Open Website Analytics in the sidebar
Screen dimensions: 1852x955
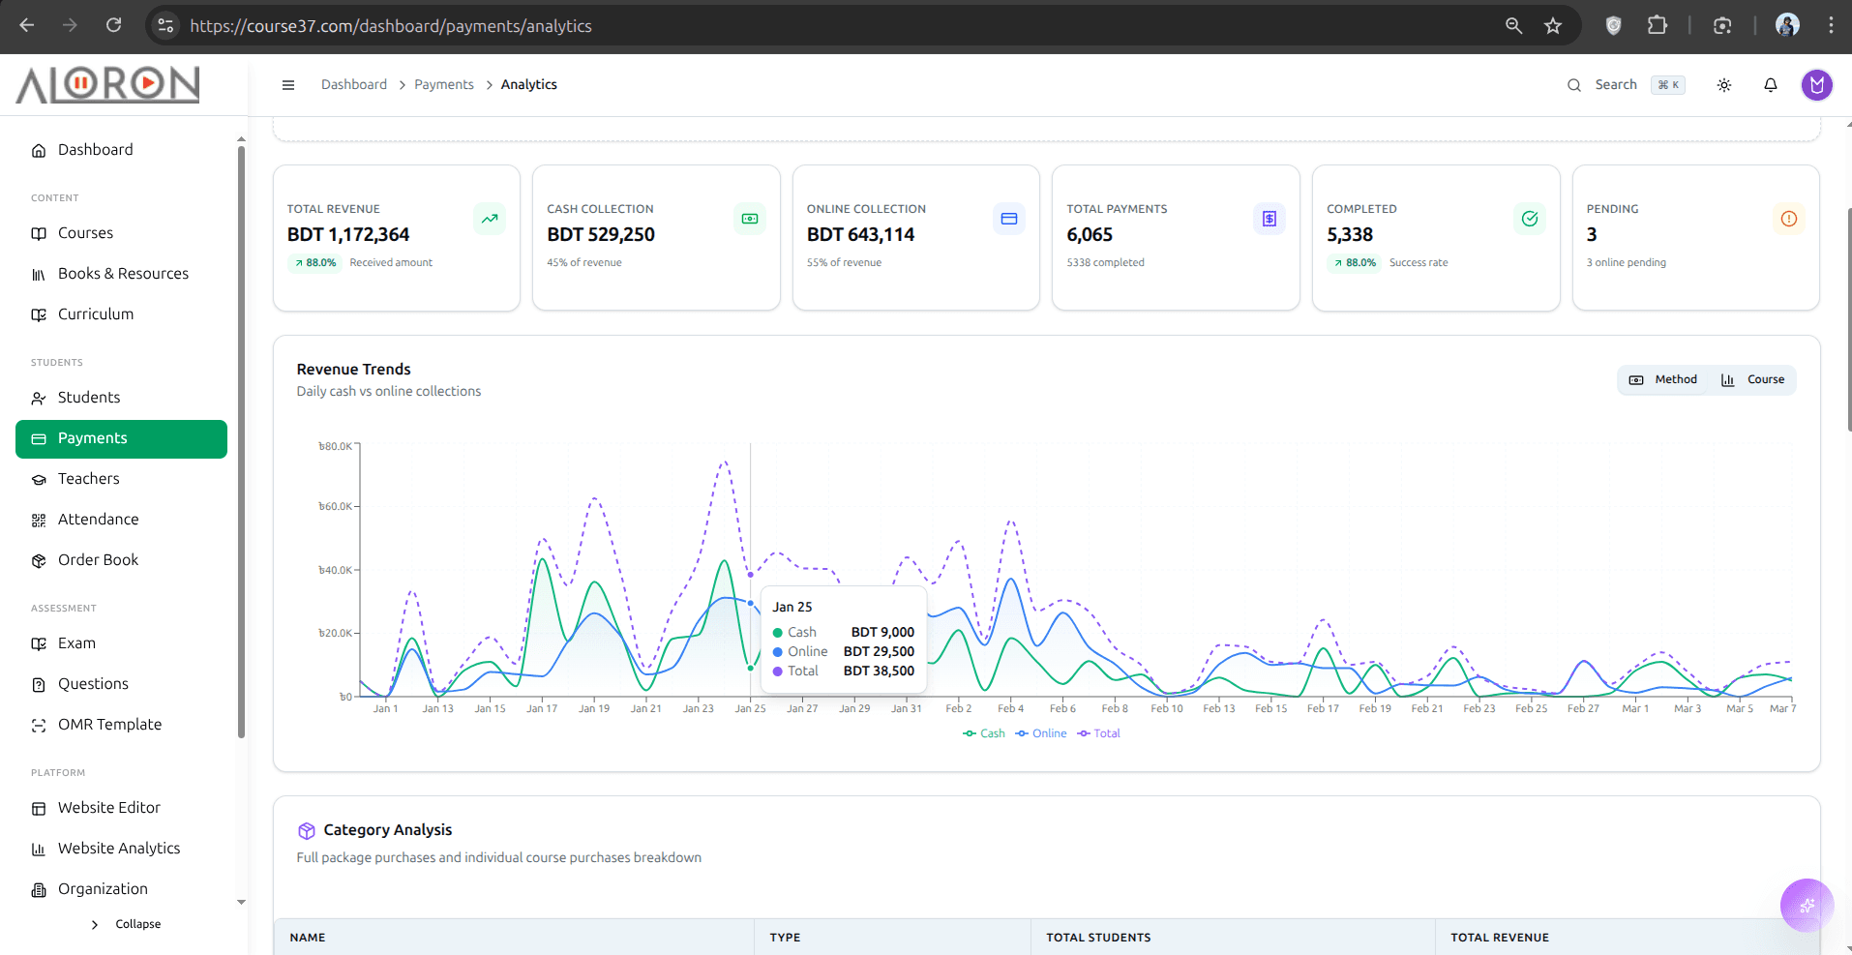(x=121, y=849)
